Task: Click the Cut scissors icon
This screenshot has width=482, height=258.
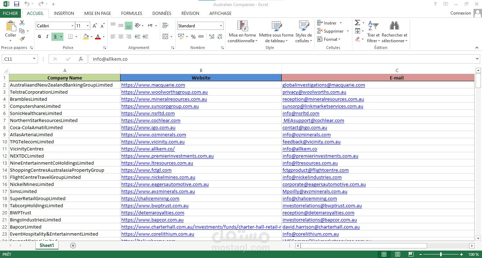Action: 22,23
